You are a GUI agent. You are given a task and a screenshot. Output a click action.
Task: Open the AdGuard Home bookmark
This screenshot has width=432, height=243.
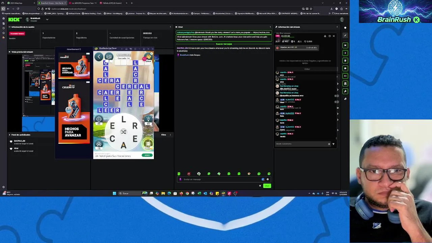(73, 13)
